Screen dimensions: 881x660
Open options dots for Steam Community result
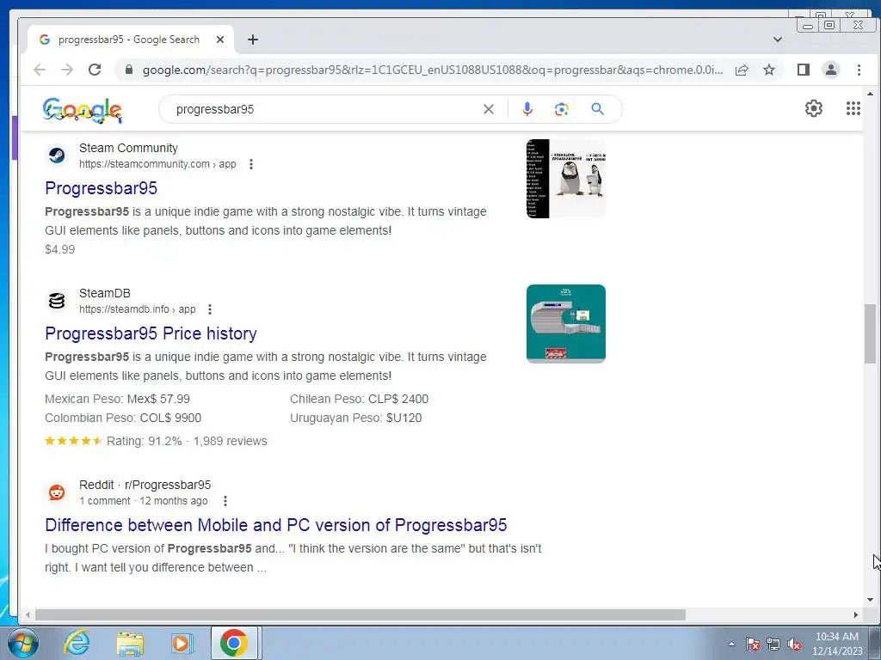(251, 164)
